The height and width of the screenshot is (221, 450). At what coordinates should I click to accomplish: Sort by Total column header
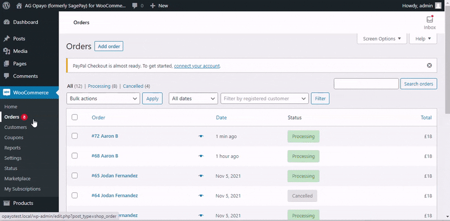426,118
